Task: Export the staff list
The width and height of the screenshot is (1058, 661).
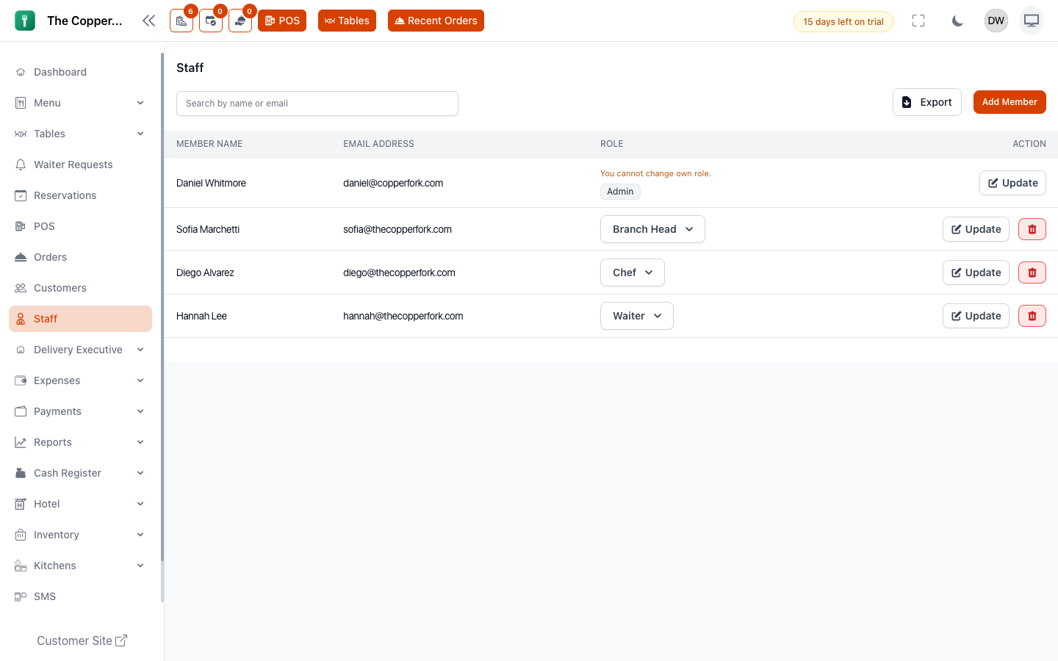Action: pyautogui.click(x=927, y=102)
